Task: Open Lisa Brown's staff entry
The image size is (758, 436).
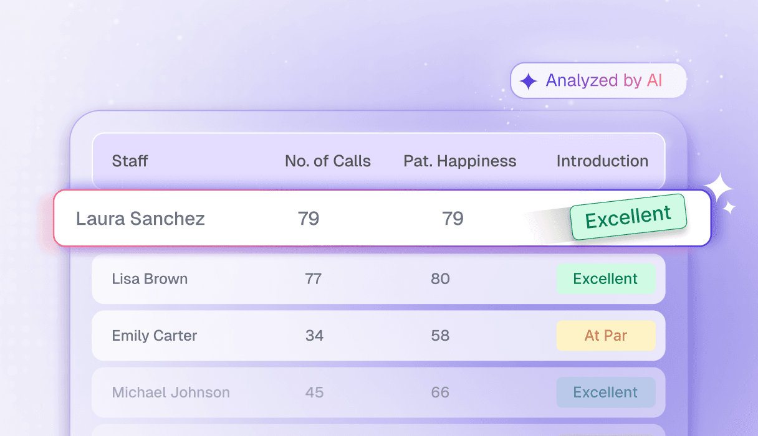Action: pos(150,279)
